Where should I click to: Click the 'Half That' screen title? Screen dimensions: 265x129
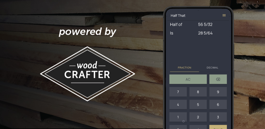(x=178, y=16)
